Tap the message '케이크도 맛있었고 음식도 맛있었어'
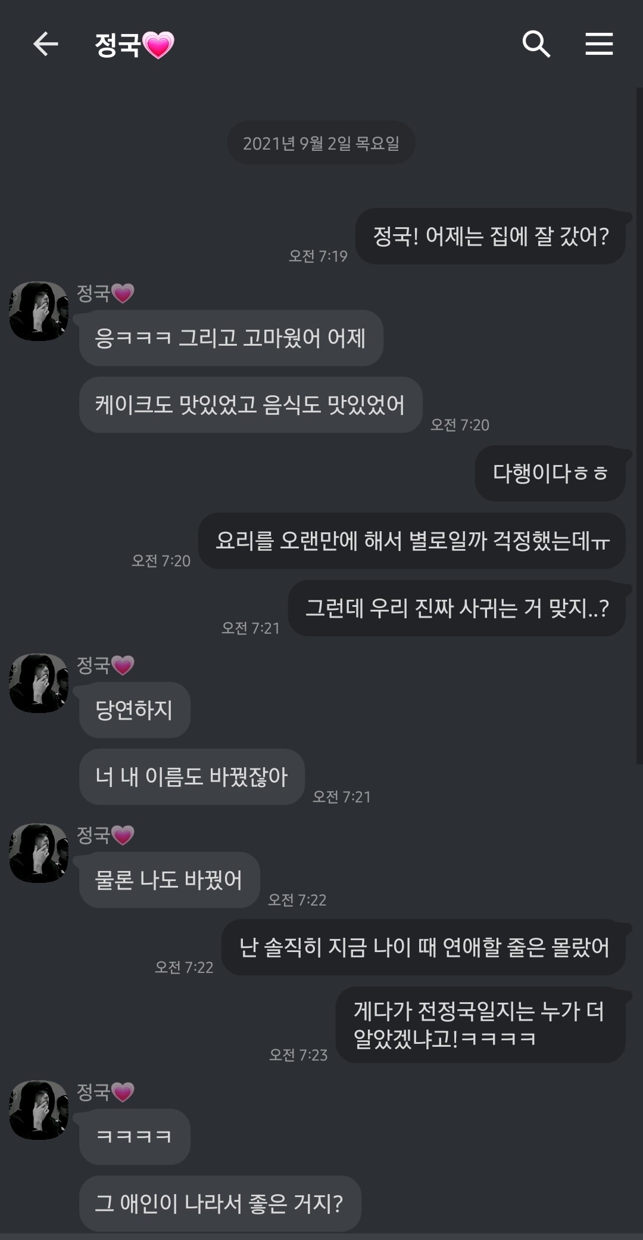 click(251, 405)
